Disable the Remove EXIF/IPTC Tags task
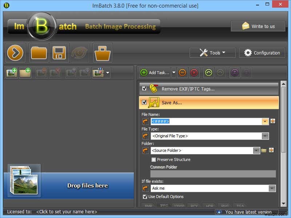This screenshot has height=218, width=291. pyautogui.click(x=144, y=88)
